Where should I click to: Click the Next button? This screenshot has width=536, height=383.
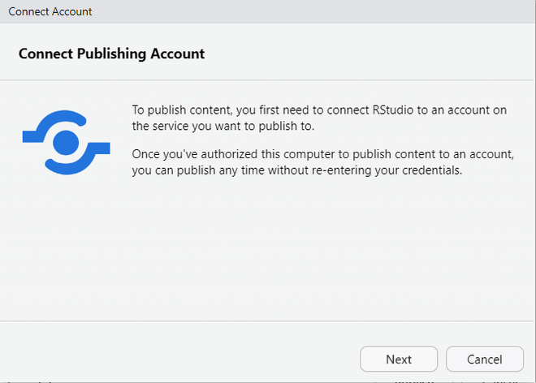(x=399, y=359)
